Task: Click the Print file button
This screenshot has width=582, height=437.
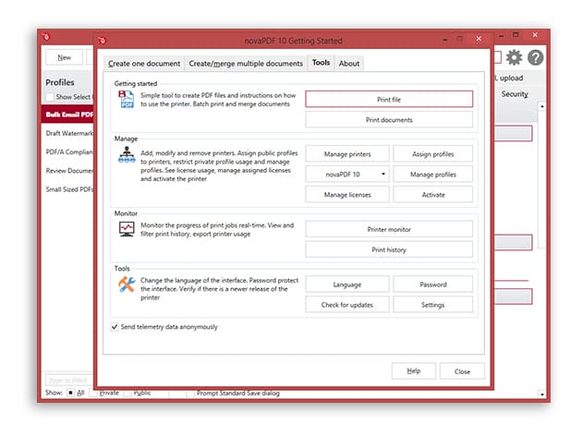Action: coord(389,100)
